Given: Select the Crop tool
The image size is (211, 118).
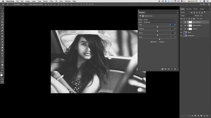Looking at the screenshot, I should pos(2,22).
